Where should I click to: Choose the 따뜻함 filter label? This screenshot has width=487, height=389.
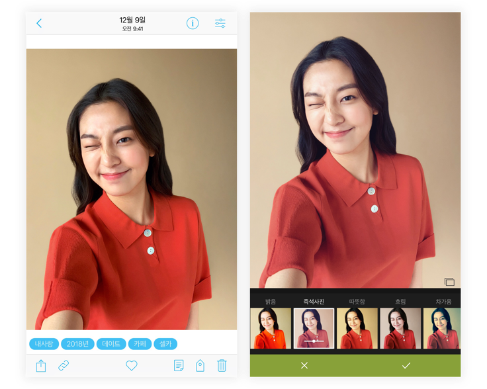[x=357, y=302]
